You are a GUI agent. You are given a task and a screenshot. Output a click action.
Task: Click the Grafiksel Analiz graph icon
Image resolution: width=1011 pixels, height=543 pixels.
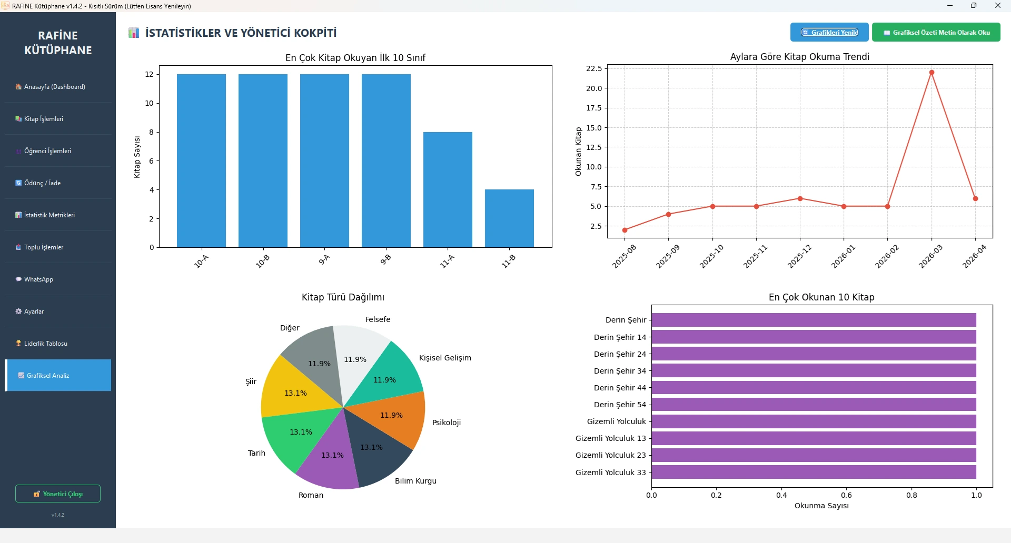[21, 376]
